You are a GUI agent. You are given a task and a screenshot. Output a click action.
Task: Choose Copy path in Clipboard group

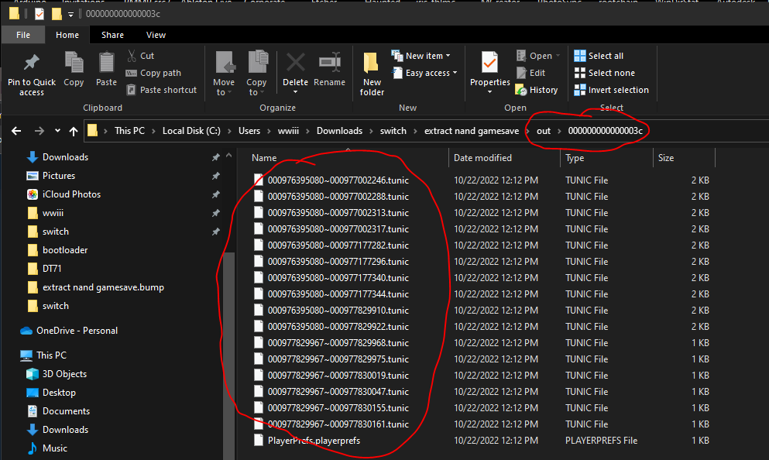pyautogui.click(x=153, y=73)
